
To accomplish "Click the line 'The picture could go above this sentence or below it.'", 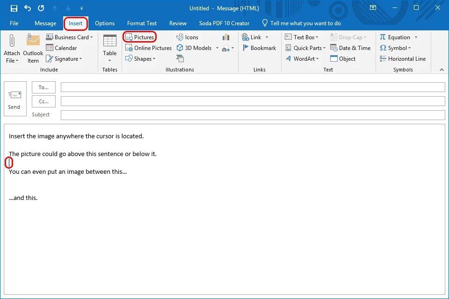I will 83,154.
